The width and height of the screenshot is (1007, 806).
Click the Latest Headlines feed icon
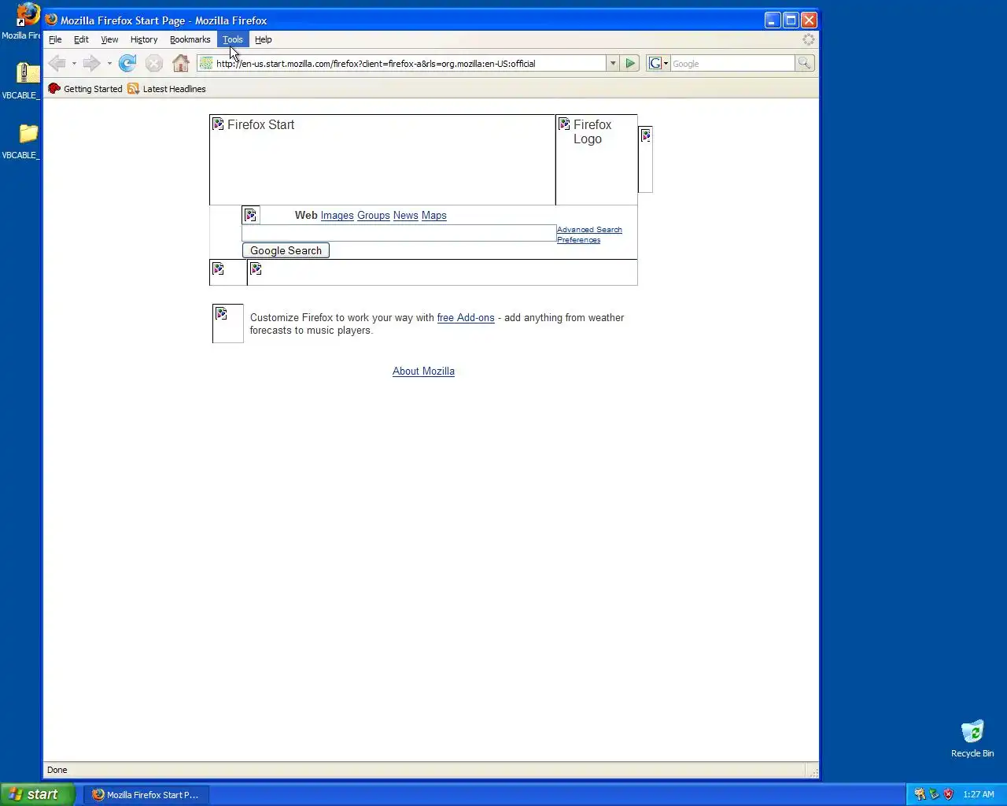(133, 89)
